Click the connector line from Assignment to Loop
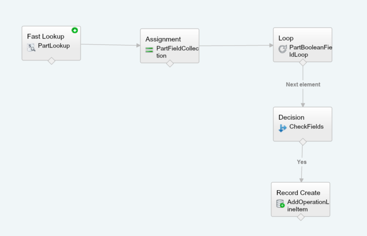This screenshot has width=367, height=236. 236,46
